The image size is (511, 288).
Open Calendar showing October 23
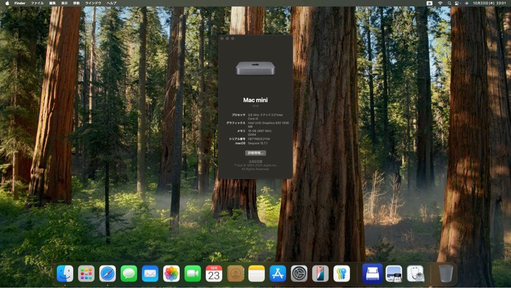(x=214, y=274)
